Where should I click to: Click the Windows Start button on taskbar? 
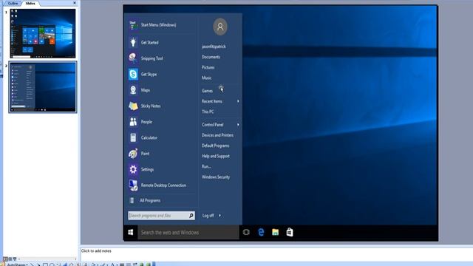point(131,232)
